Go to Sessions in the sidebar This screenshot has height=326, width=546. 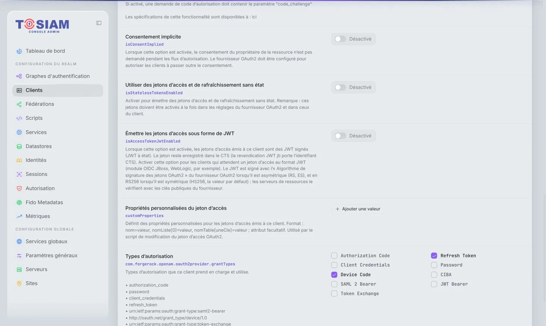(x=58, y=174)
